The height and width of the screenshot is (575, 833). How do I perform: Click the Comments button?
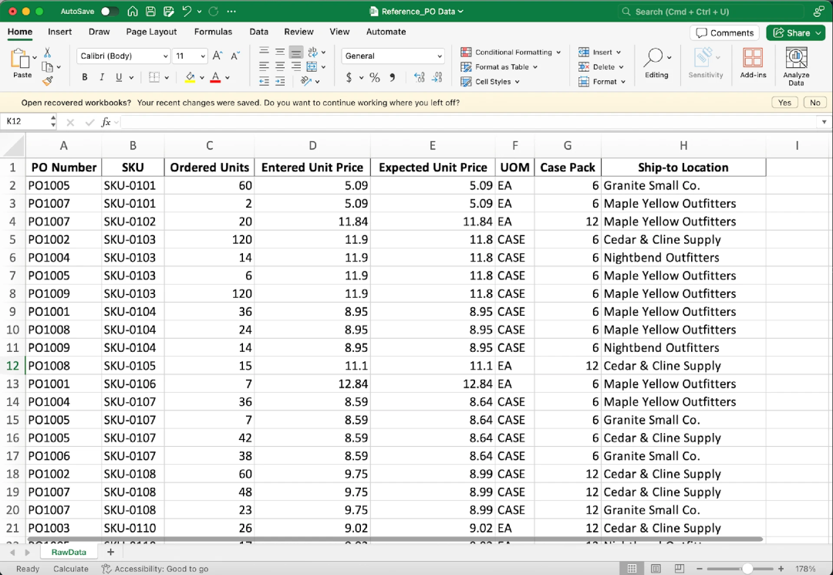pyautogui.click(x=724, y=33)
